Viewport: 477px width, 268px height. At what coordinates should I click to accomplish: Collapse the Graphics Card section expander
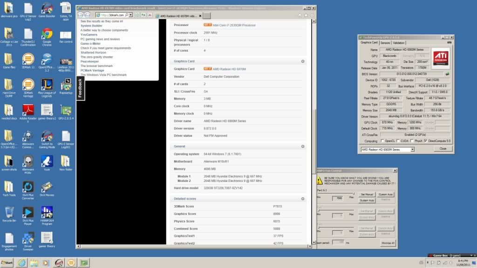[x=303, y=61]
